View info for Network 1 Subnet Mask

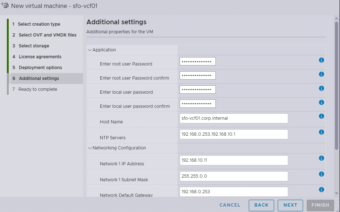click(x=321, y=174)
